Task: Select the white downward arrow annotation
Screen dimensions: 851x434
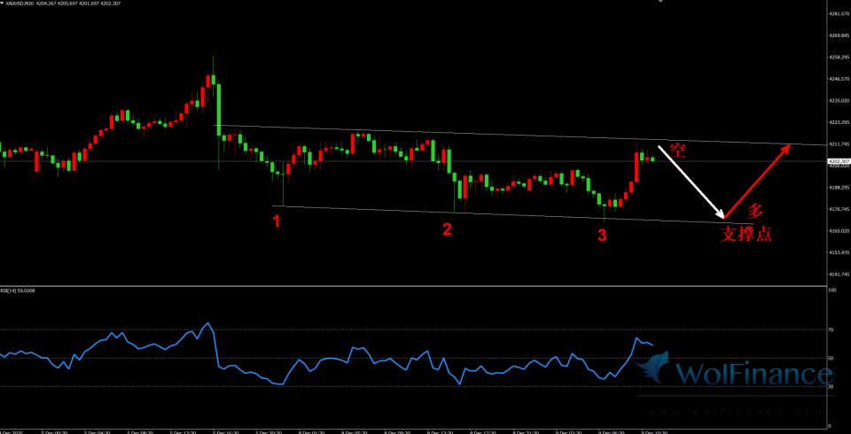Action: tap(691, 182)
